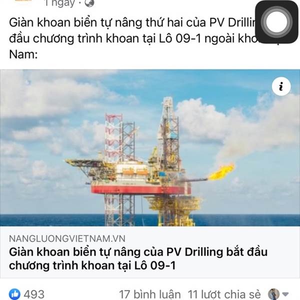This screenshot has height=300, width=300.
Task: Tap the AssistiveTouch floating button
Action: pyautogui.click(x=276, y=22)
